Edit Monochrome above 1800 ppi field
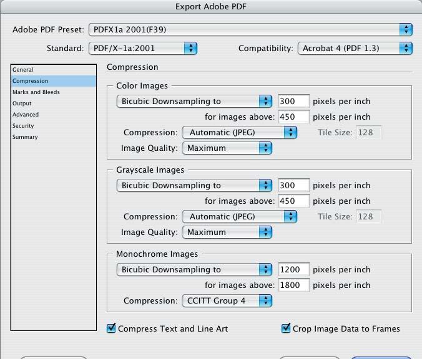 (x=294, y=285)
